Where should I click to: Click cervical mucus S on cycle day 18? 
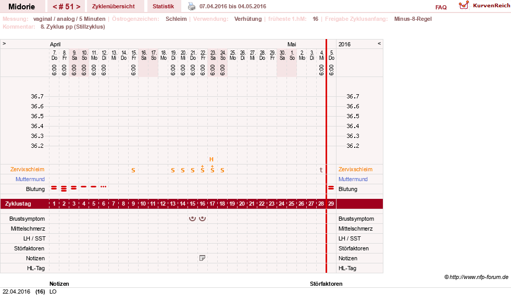222,170
